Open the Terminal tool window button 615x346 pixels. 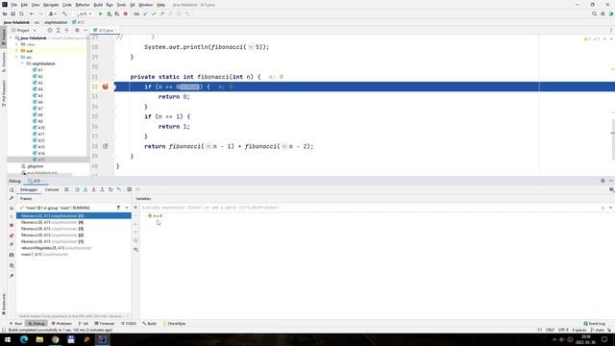point(105,324)
